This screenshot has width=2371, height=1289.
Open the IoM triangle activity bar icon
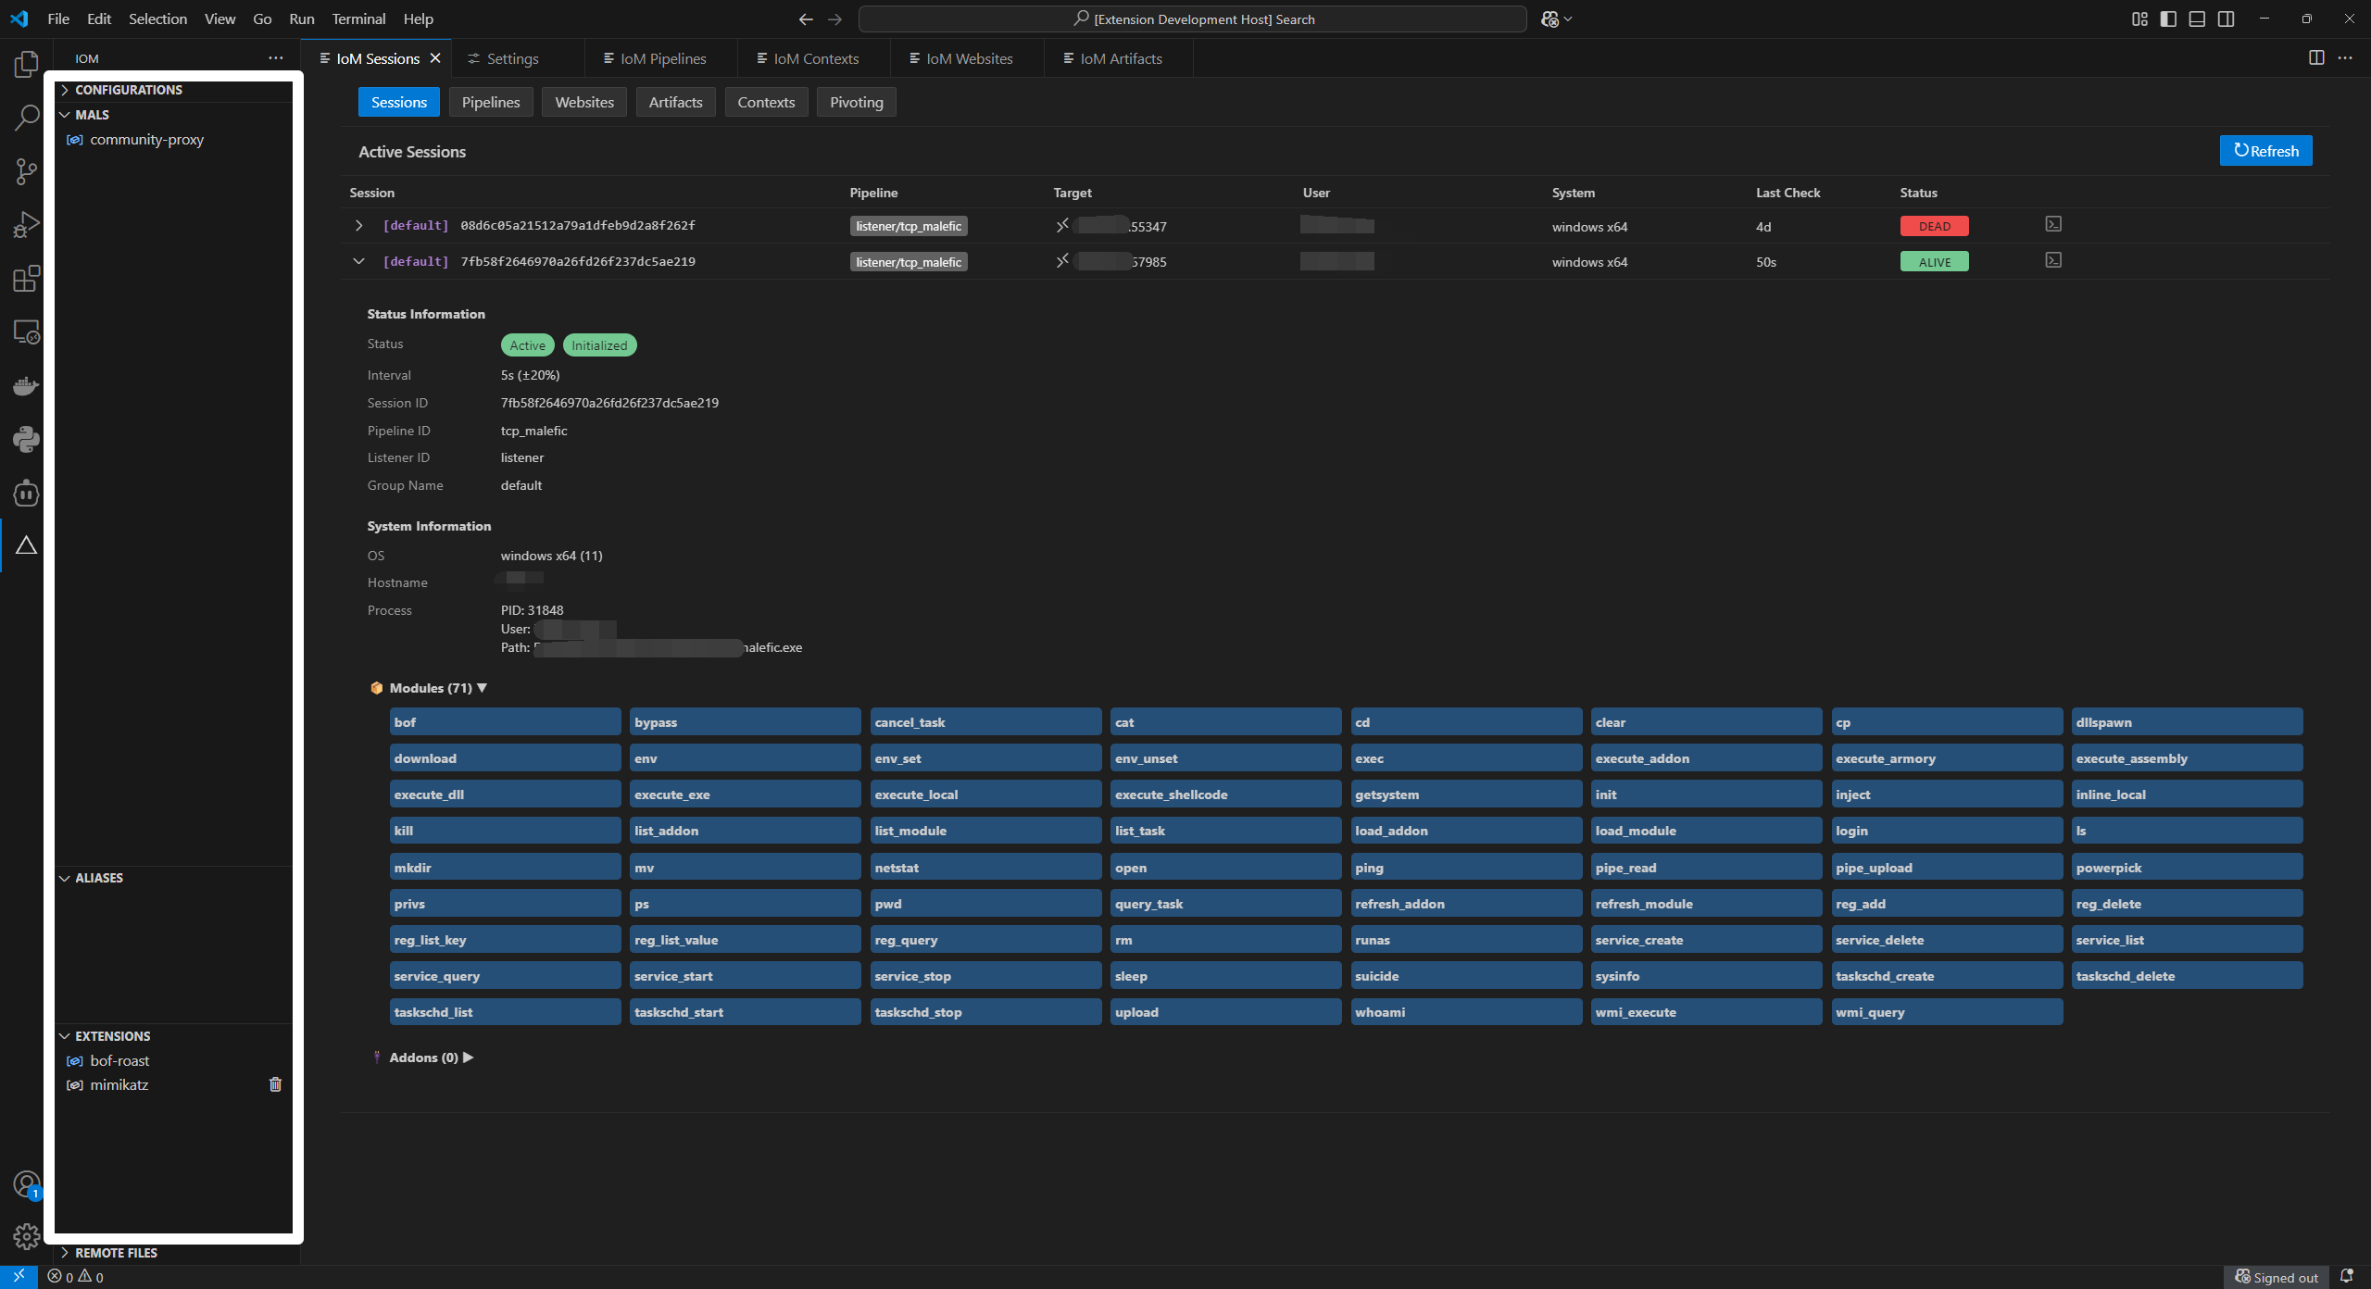pyautogui.click(x=26, y=545)
